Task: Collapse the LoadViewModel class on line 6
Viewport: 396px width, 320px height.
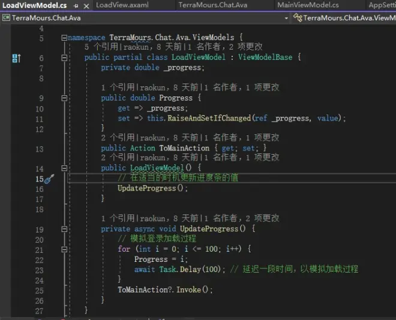Action: pos(64,58)
